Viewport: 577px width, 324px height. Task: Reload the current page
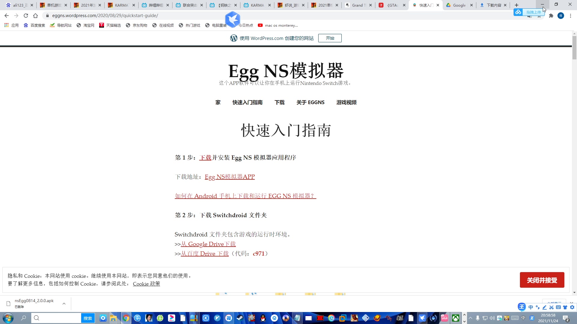tap(26, 16)
